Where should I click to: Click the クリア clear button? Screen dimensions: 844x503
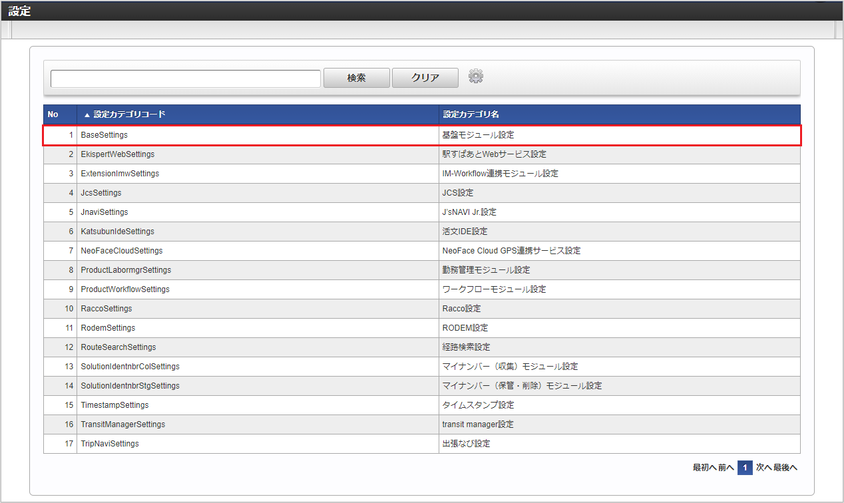425,78
